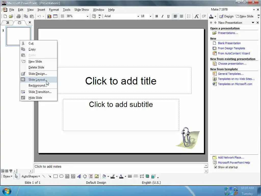The image size is (261, 196).
Task: Choose Slide Layout from the context menu
Action: pyautogui.click(x=38, y=80)
